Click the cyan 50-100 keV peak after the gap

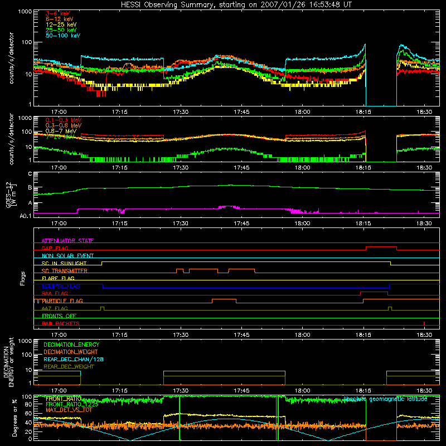(401, 45)
